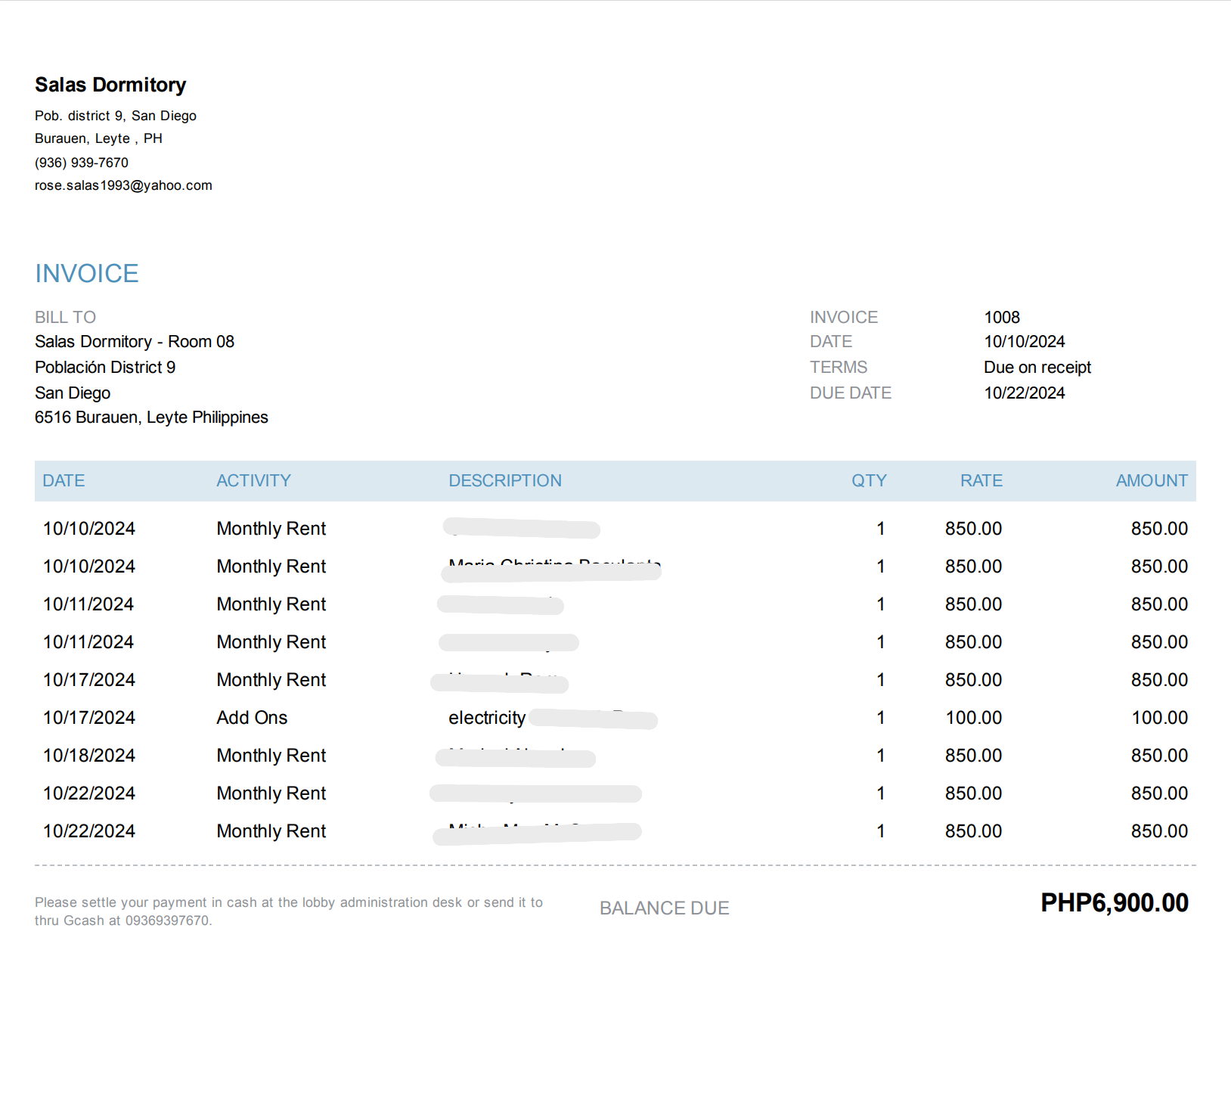Screen dimensions: 1231x1096
Task: Click the quantity 1 in the Add Ons row
Action: (x=881, y=717)
